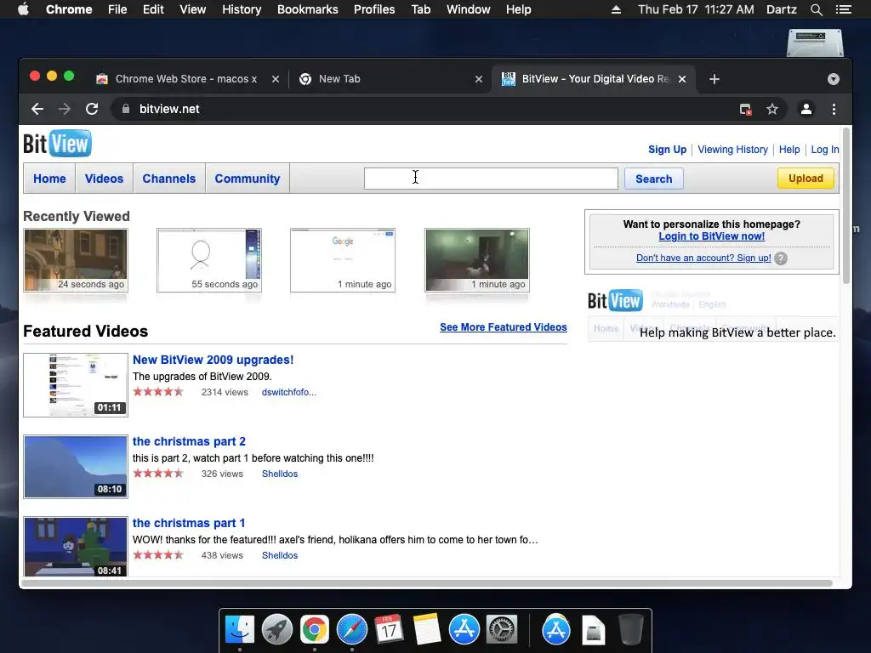
Task: Open Safari from the dock
Action: pos(351,630)
